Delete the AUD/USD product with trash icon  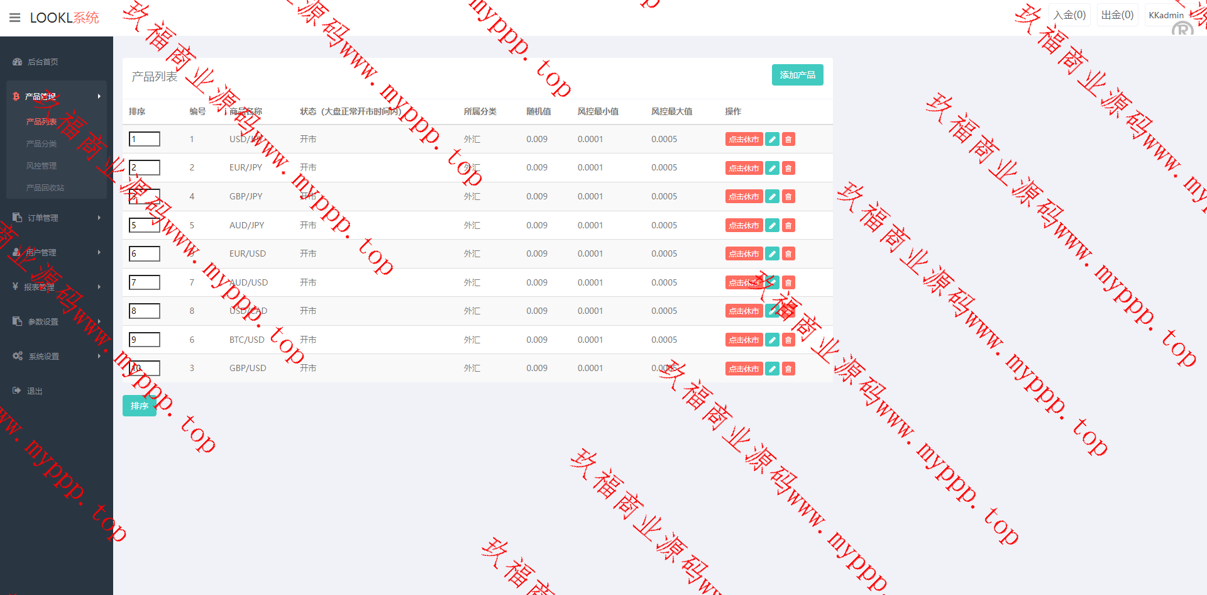pos(788,283)
